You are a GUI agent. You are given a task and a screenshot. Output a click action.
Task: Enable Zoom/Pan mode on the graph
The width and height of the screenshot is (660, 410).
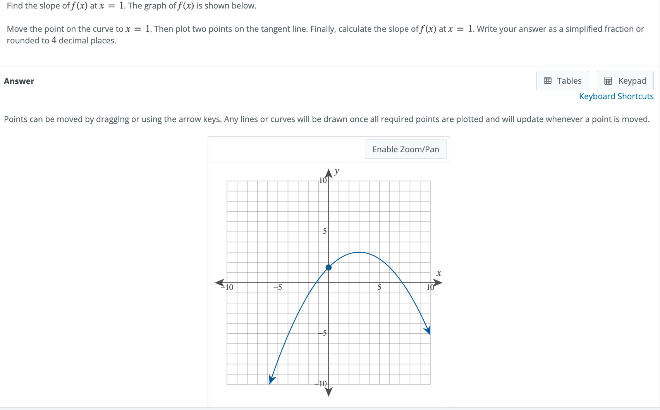pyautogui.click(x=406, y=149)
